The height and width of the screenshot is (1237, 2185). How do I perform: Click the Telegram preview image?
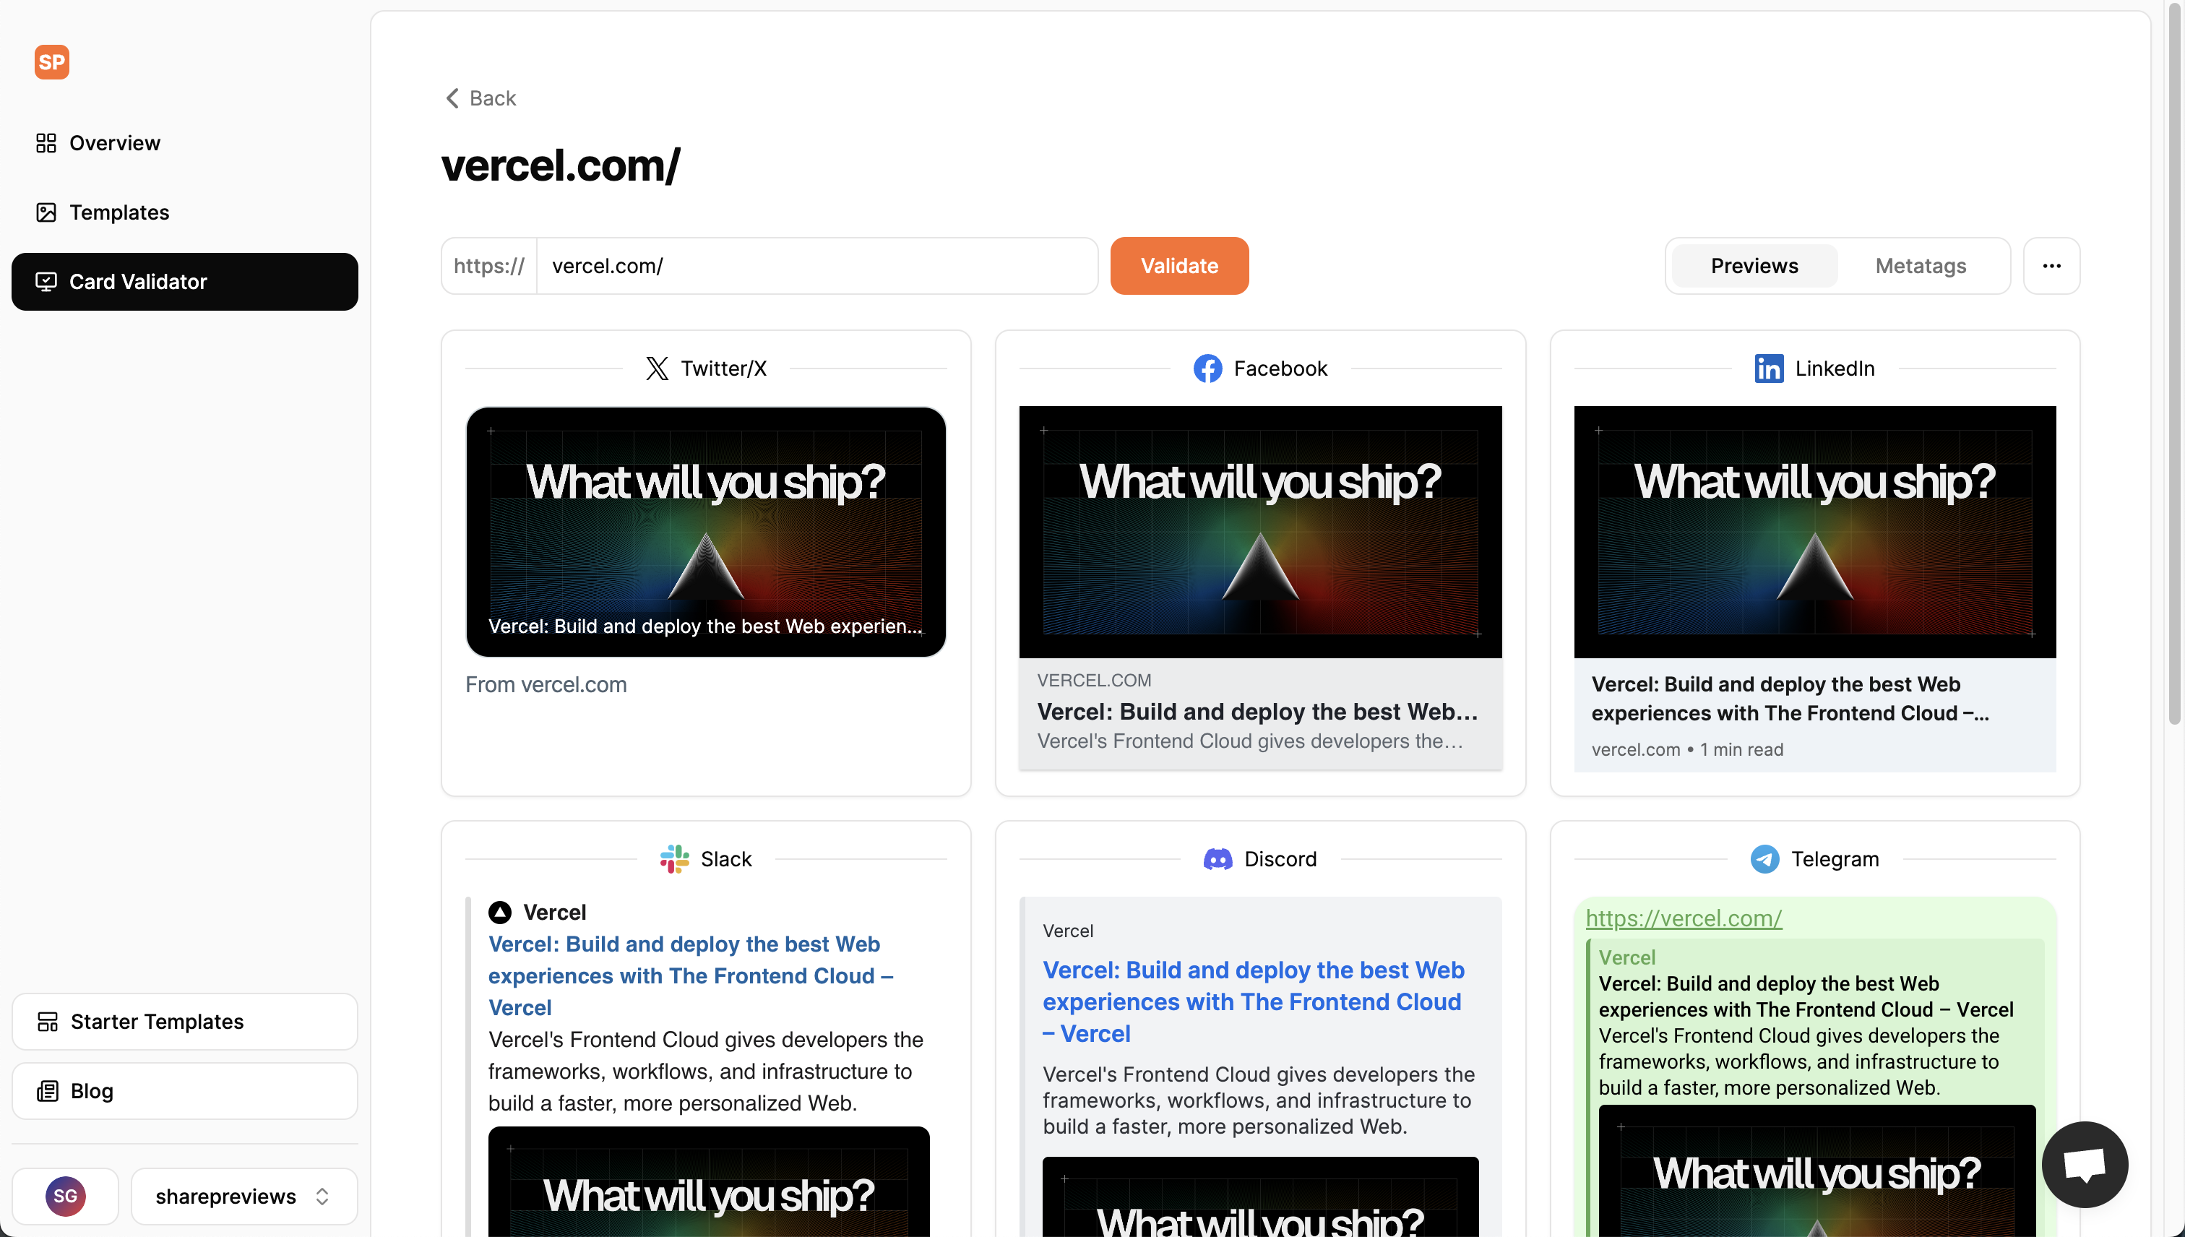tap(1817, 1171)
